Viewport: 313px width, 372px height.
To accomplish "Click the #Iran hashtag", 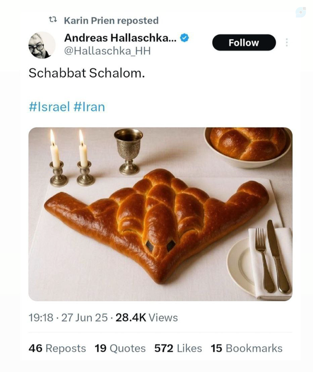I will pos(89,107).
